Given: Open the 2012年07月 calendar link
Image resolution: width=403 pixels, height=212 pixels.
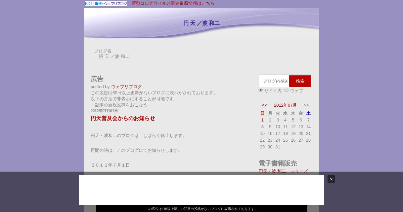Looking at the screenshot, I should pos(285,105).
